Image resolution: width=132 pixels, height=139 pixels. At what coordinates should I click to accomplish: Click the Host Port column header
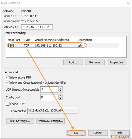14,40
